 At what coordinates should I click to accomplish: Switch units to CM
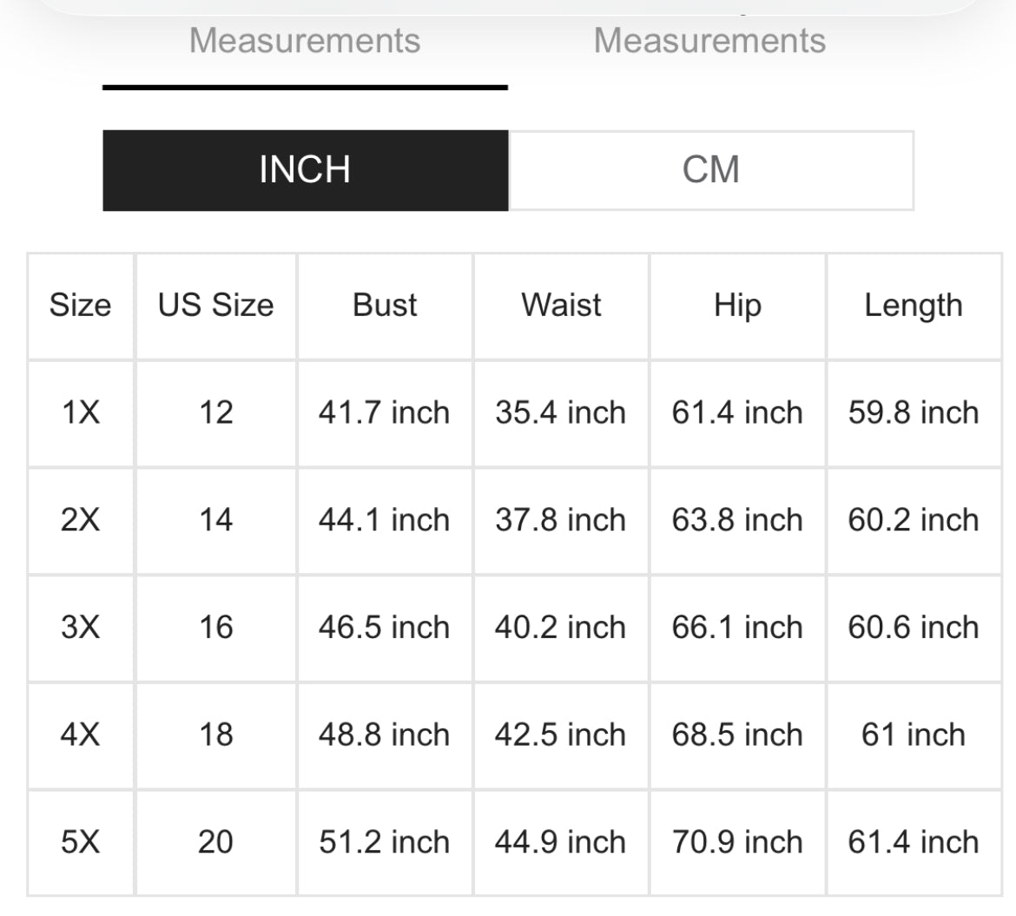710,170
